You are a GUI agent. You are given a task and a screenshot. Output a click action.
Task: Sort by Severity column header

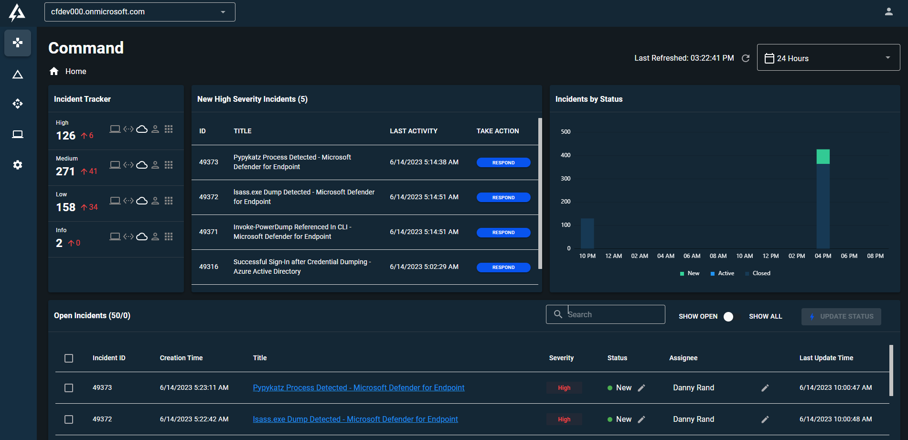pos(561,358)
